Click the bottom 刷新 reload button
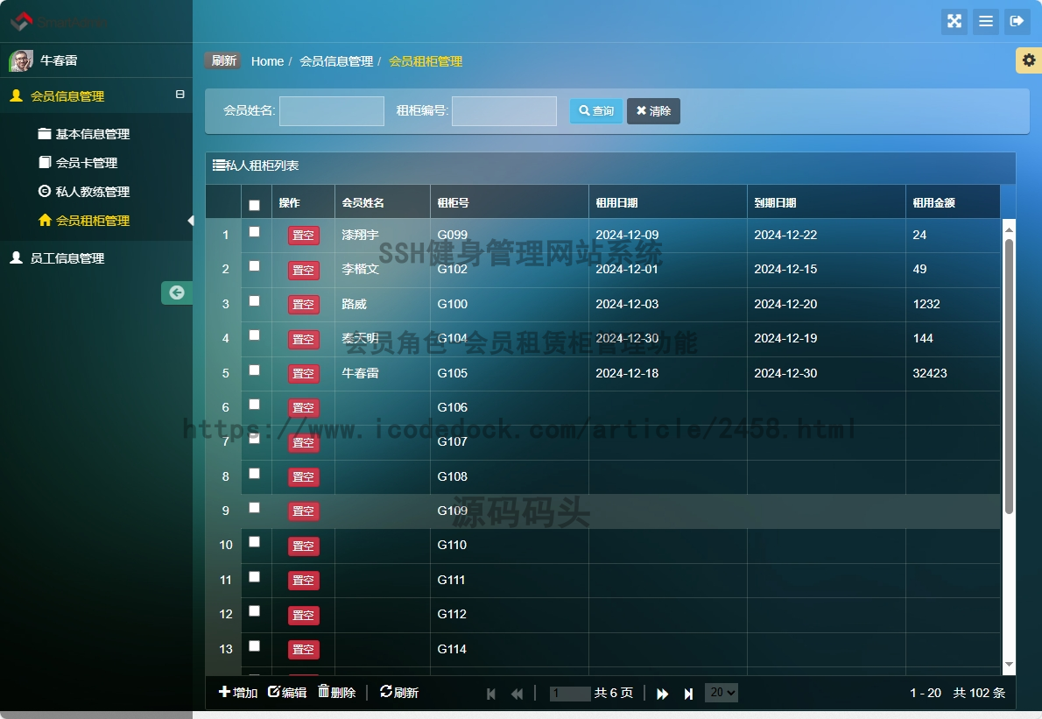This screenshot has width=1042, height=719. point(398,693)
